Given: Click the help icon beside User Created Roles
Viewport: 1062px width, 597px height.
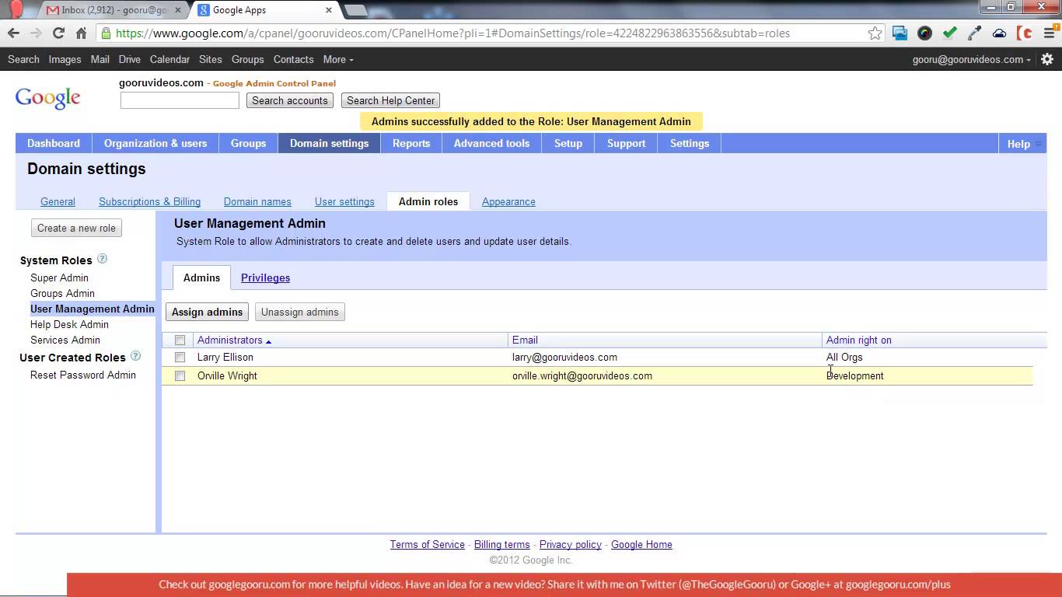Looking at the screenshot, I should click(x=135, y=356).
